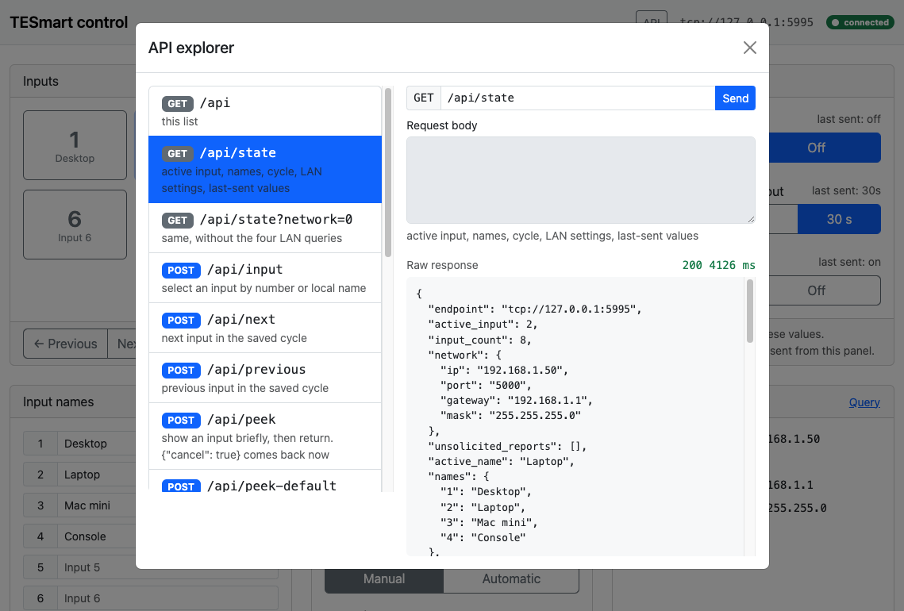Viewport: 904px width, 611px height.
Task: Pick the POST /api/input endpoint
Action: pos(265,278)
